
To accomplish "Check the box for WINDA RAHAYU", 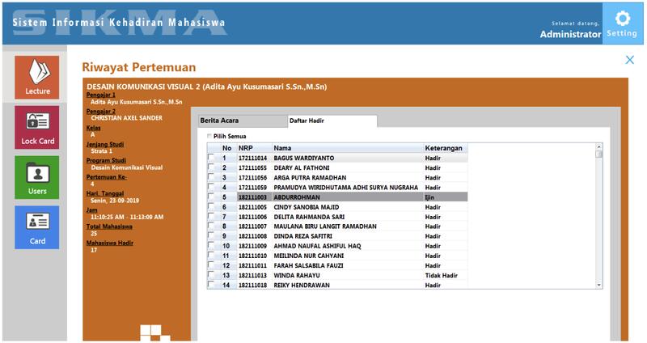I will (211, 274).
